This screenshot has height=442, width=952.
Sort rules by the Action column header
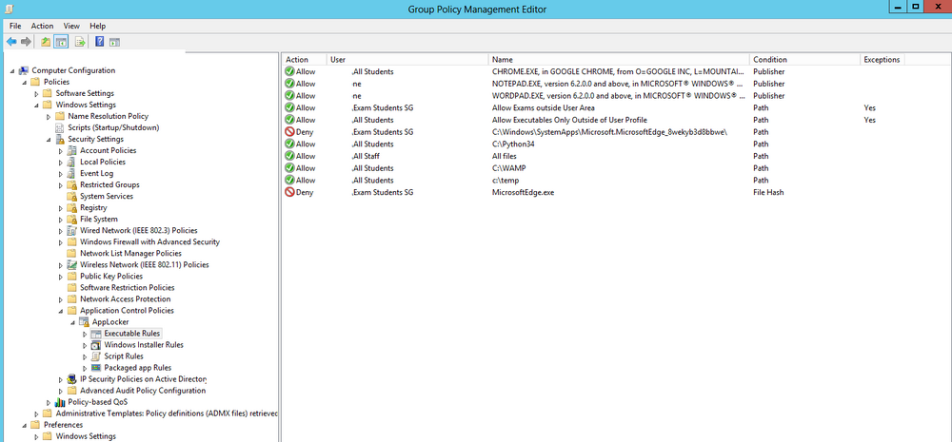coord(305,60)
